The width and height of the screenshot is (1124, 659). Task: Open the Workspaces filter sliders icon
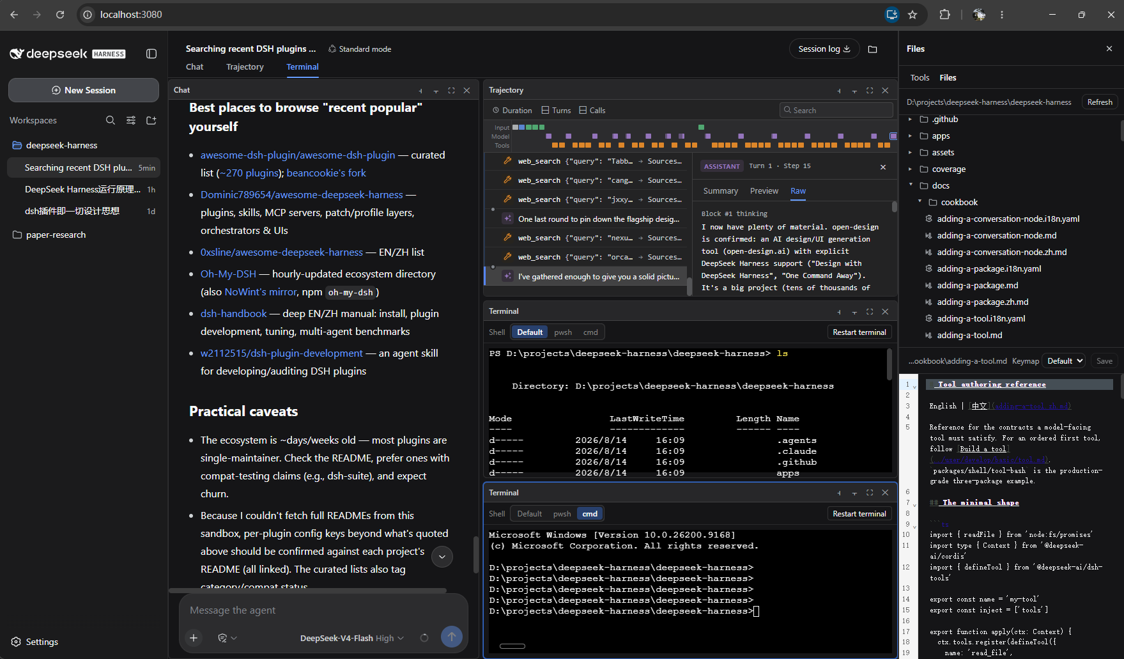pos(131,120)
